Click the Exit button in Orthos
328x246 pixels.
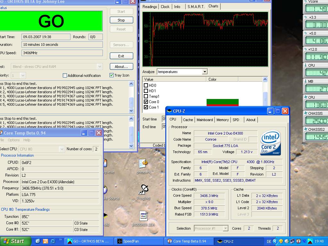[121, 56]
